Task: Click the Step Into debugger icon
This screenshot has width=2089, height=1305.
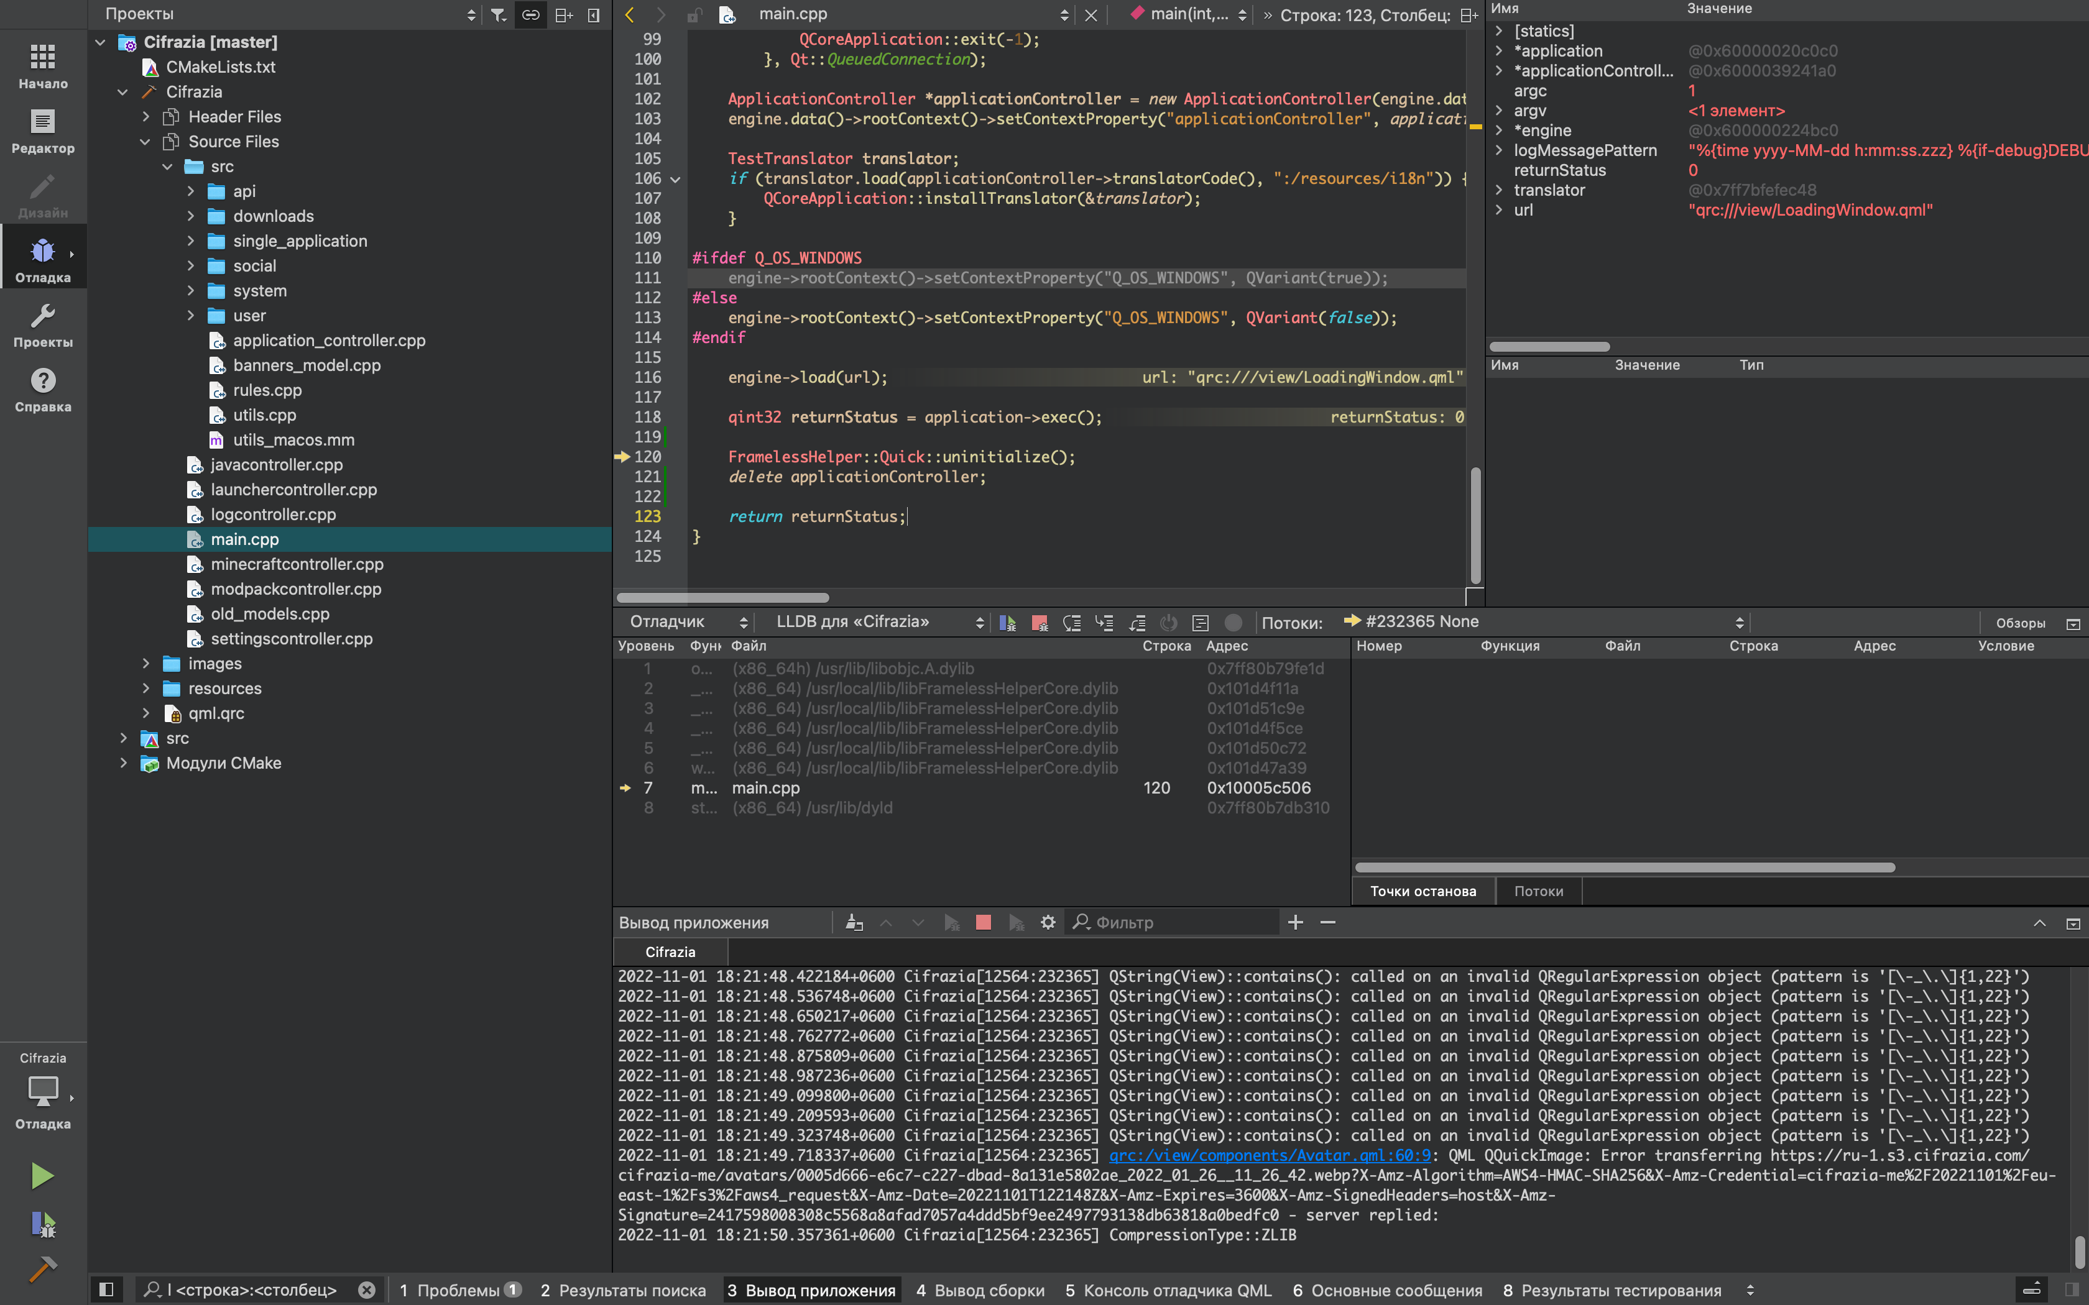Action: (1104, 622)
